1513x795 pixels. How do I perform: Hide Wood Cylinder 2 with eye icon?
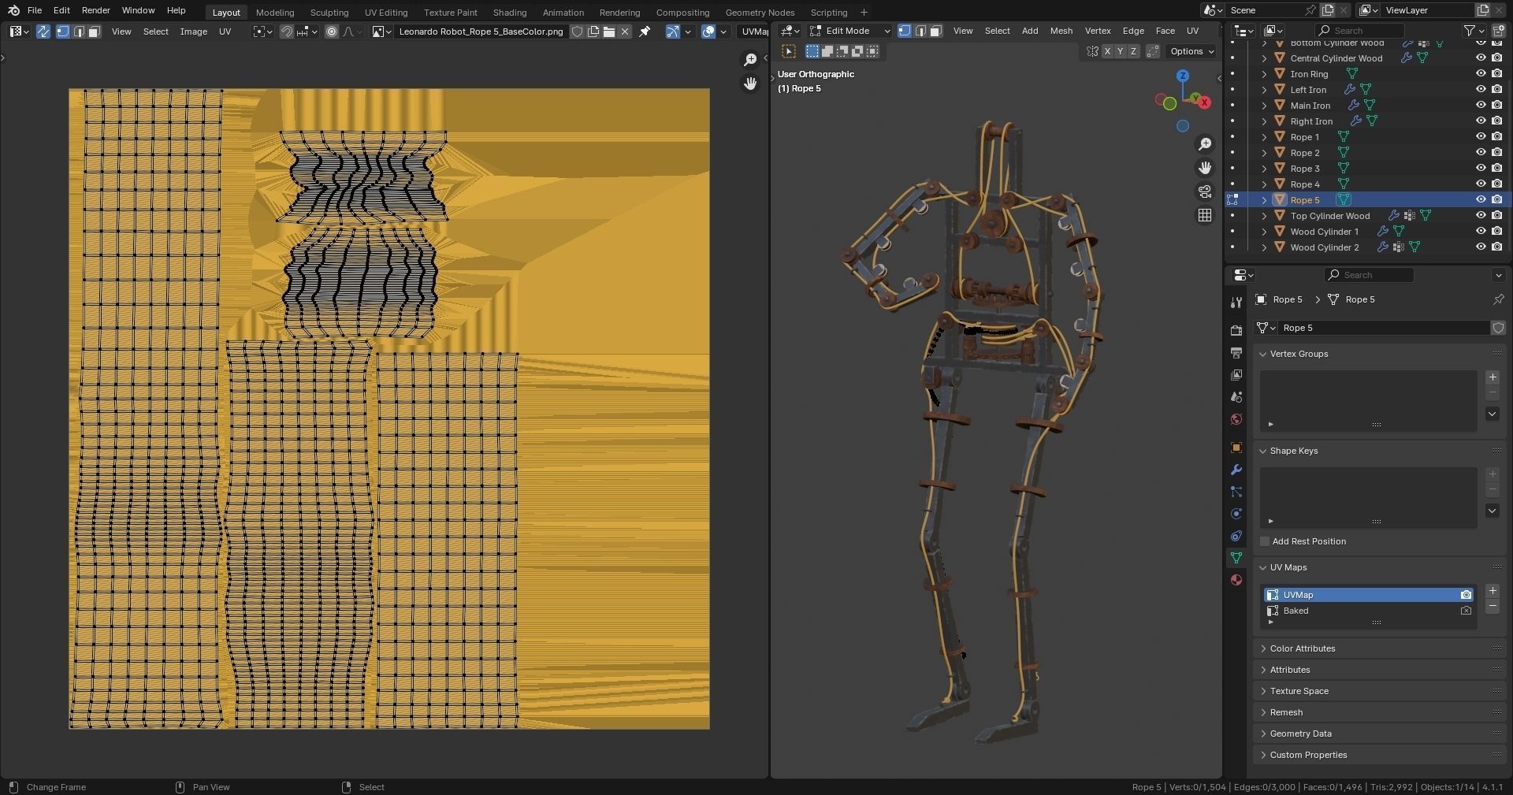click(1481, 247)
